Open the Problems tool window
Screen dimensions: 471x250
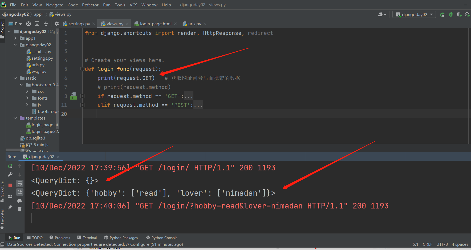pyautogui.click(x=60, y=238)
